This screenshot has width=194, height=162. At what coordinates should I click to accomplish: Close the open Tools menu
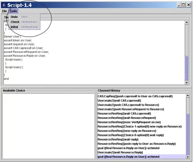coord(13,11)
